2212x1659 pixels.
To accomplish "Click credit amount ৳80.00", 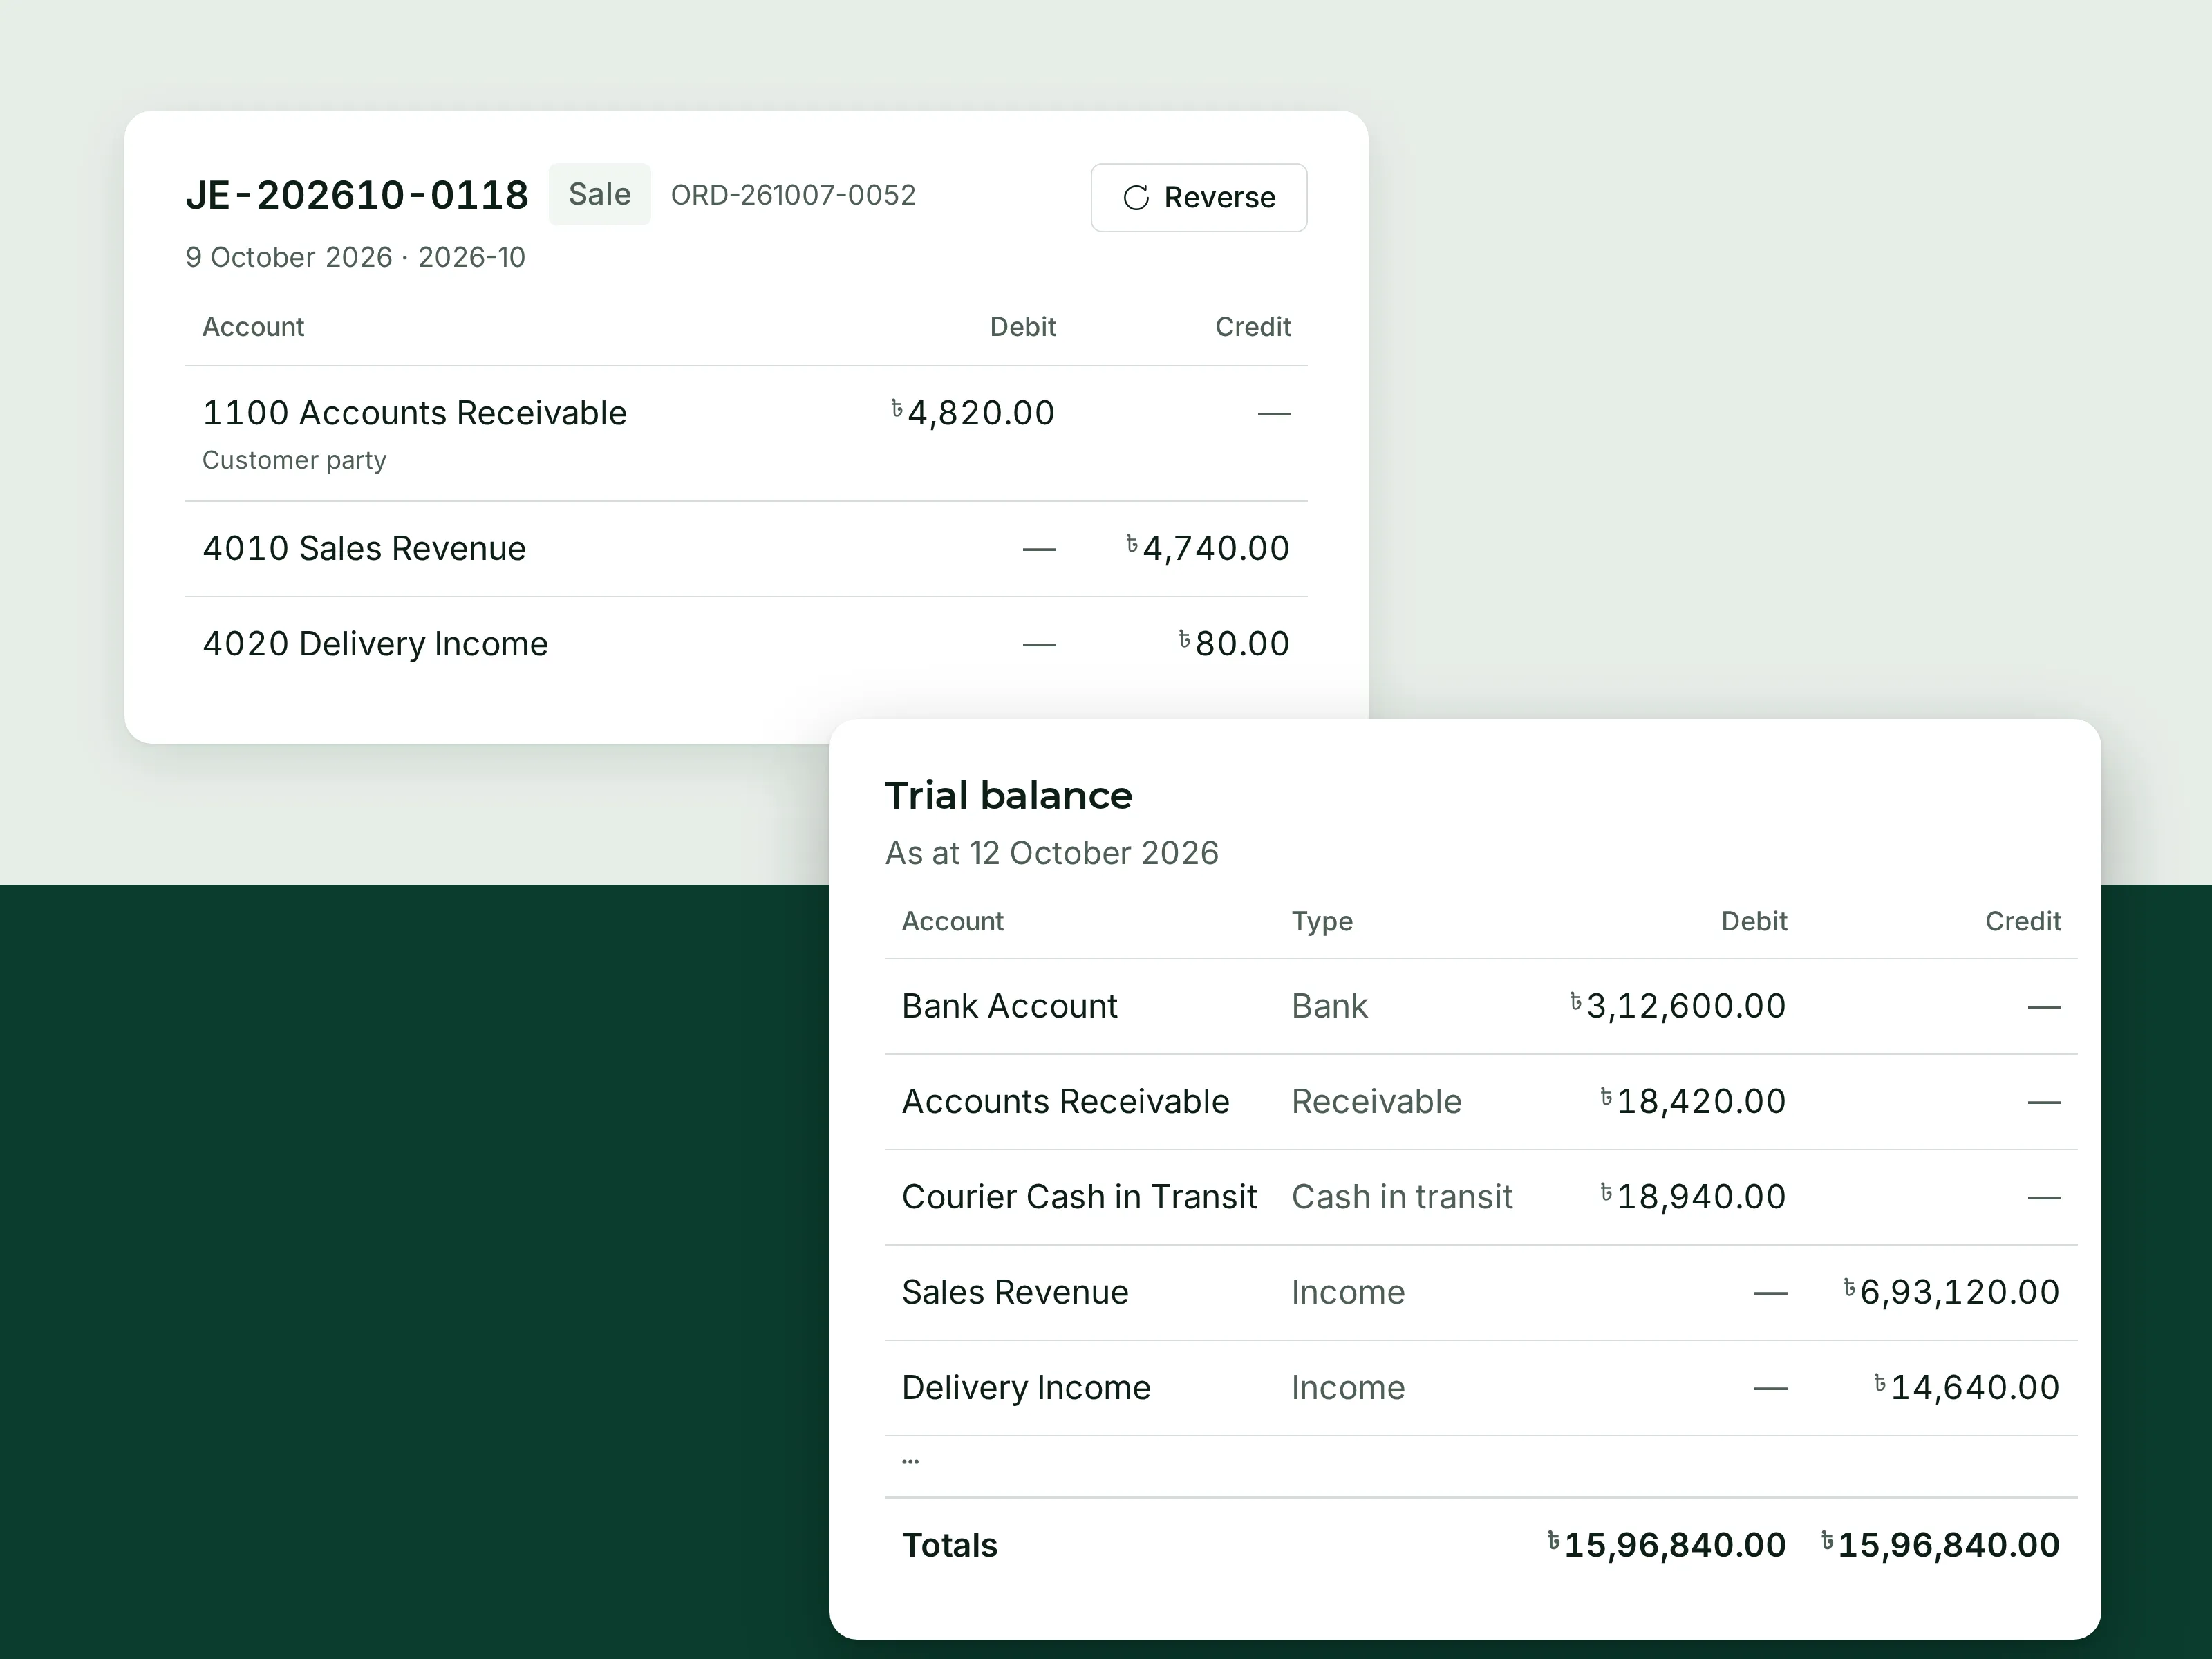I will pos(1233,643).
